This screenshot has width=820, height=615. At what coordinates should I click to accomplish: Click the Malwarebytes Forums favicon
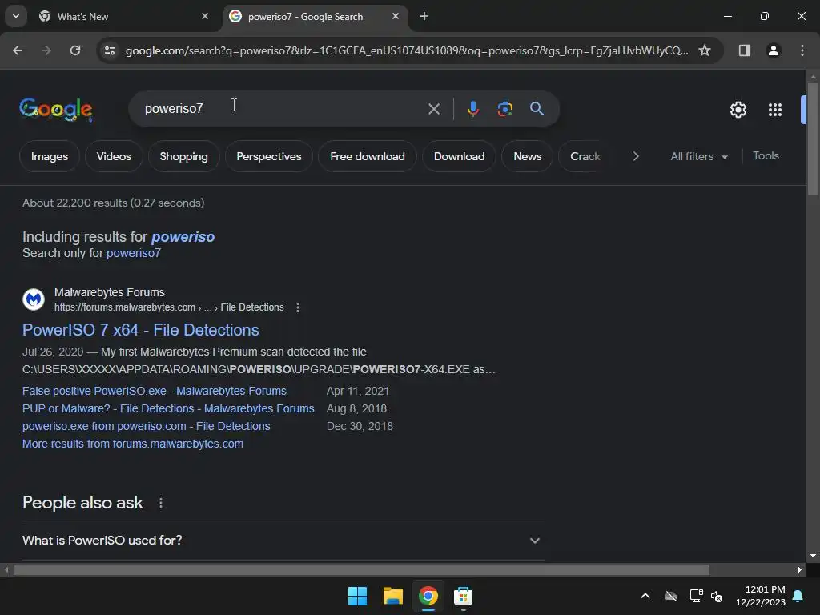34,299
